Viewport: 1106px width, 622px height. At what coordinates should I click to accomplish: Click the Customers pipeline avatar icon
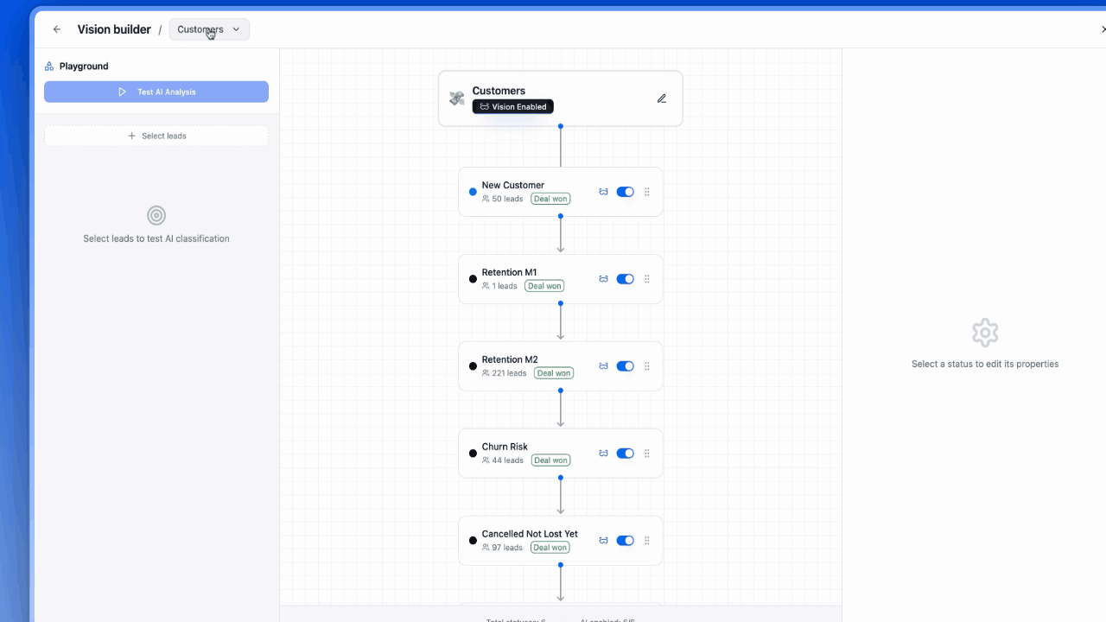coord(456,98)
